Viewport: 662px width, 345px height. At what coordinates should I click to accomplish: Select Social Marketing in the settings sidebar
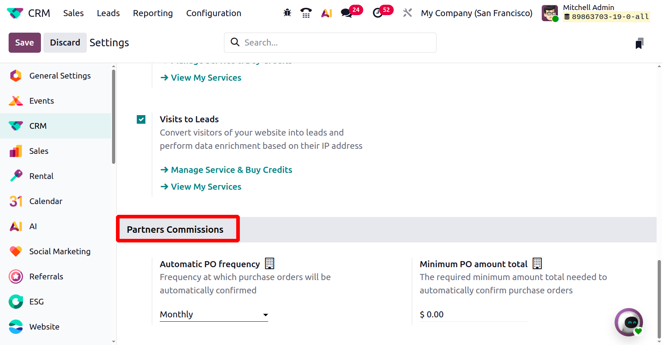(x=60, y=251)
